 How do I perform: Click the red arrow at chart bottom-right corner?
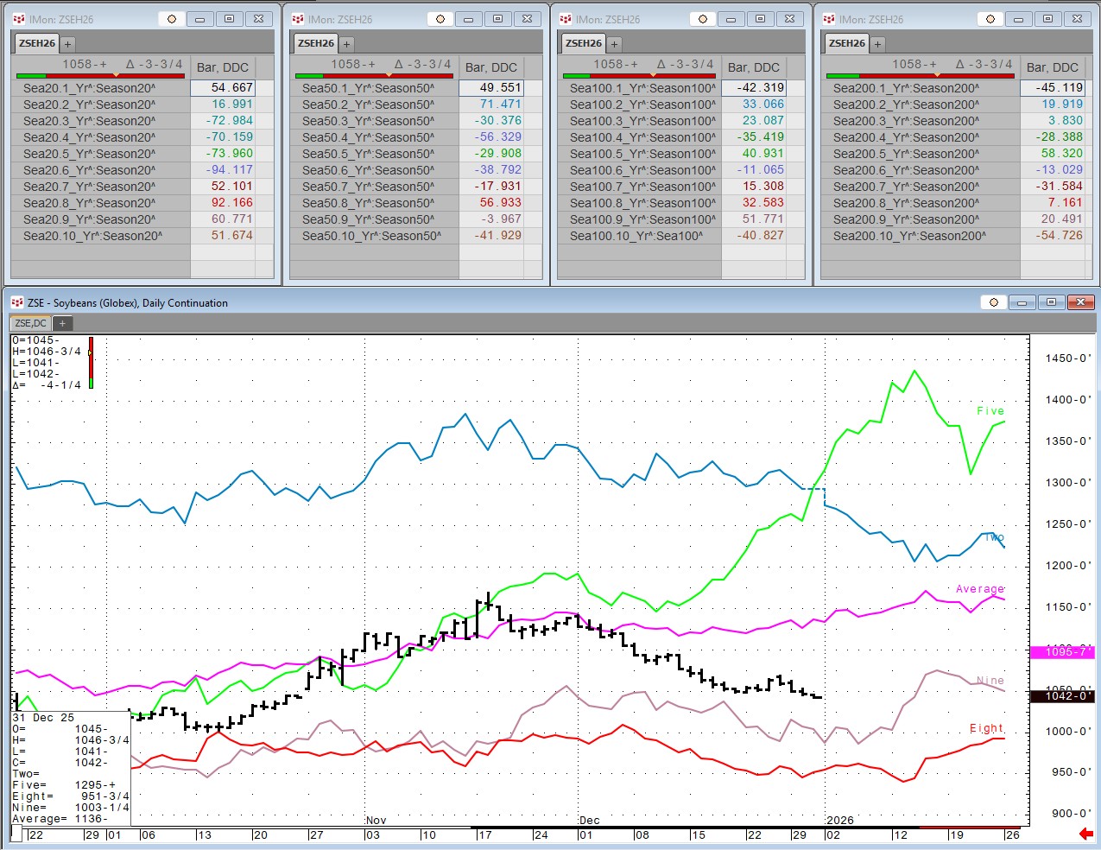coord(1086,834)
